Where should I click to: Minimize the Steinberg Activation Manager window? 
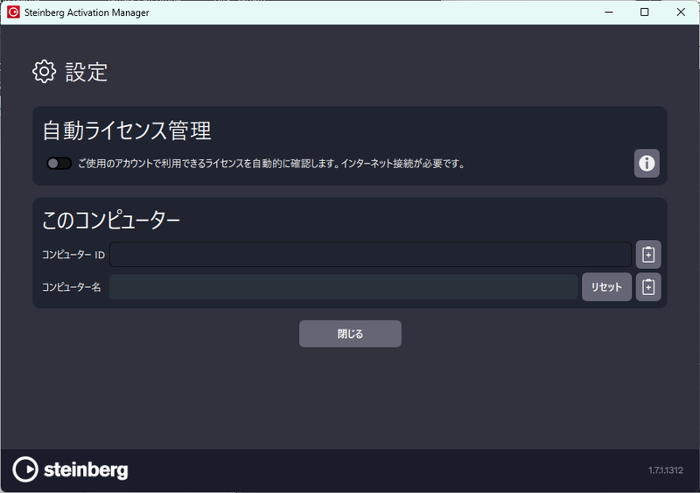(608, 12)
